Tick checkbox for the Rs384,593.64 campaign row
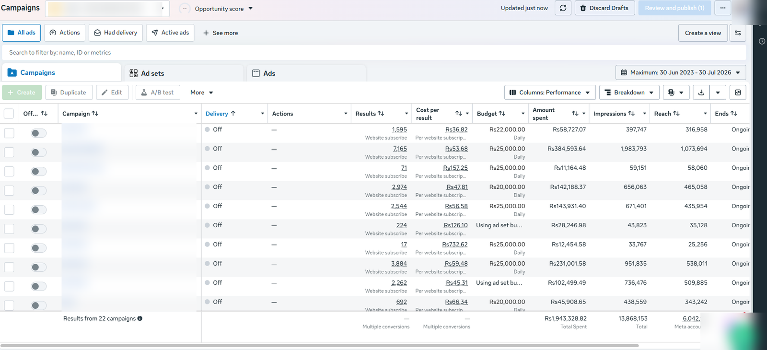Viewport: 767px width, 350px height. pos(9,152)
